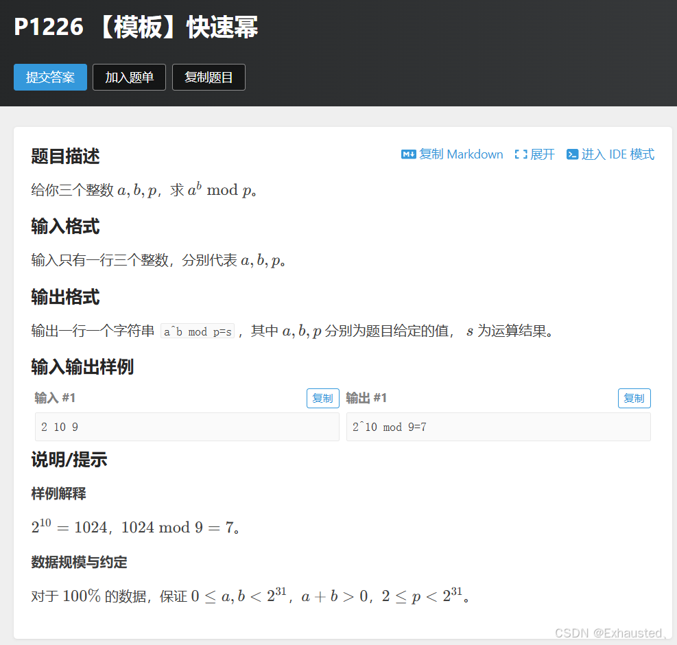Click the Markdown icon beside 复制 Markdown
The image size is (677, 645).
[x=408, y=154]
